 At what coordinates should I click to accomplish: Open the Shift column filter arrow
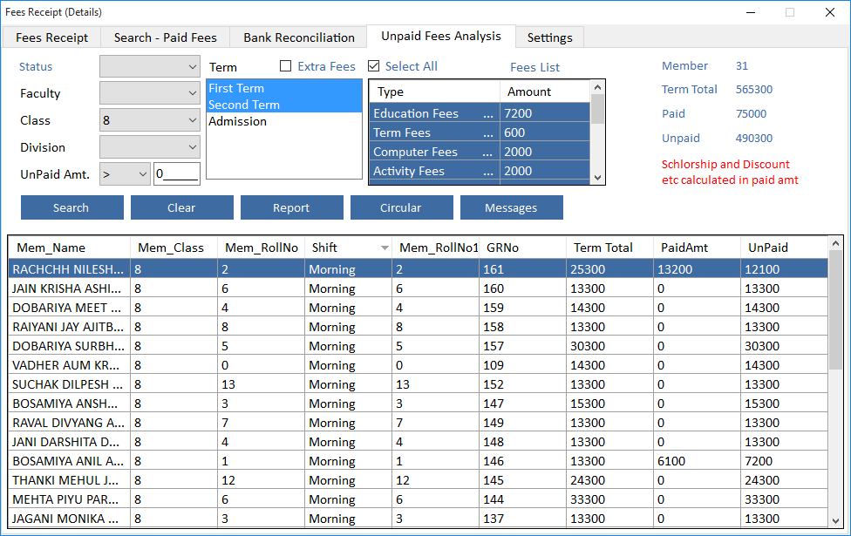point(385,248)
